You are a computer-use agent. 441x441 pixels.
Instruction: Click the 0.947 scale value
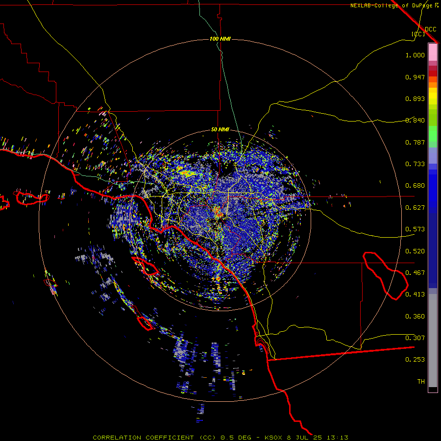point(415,77)
